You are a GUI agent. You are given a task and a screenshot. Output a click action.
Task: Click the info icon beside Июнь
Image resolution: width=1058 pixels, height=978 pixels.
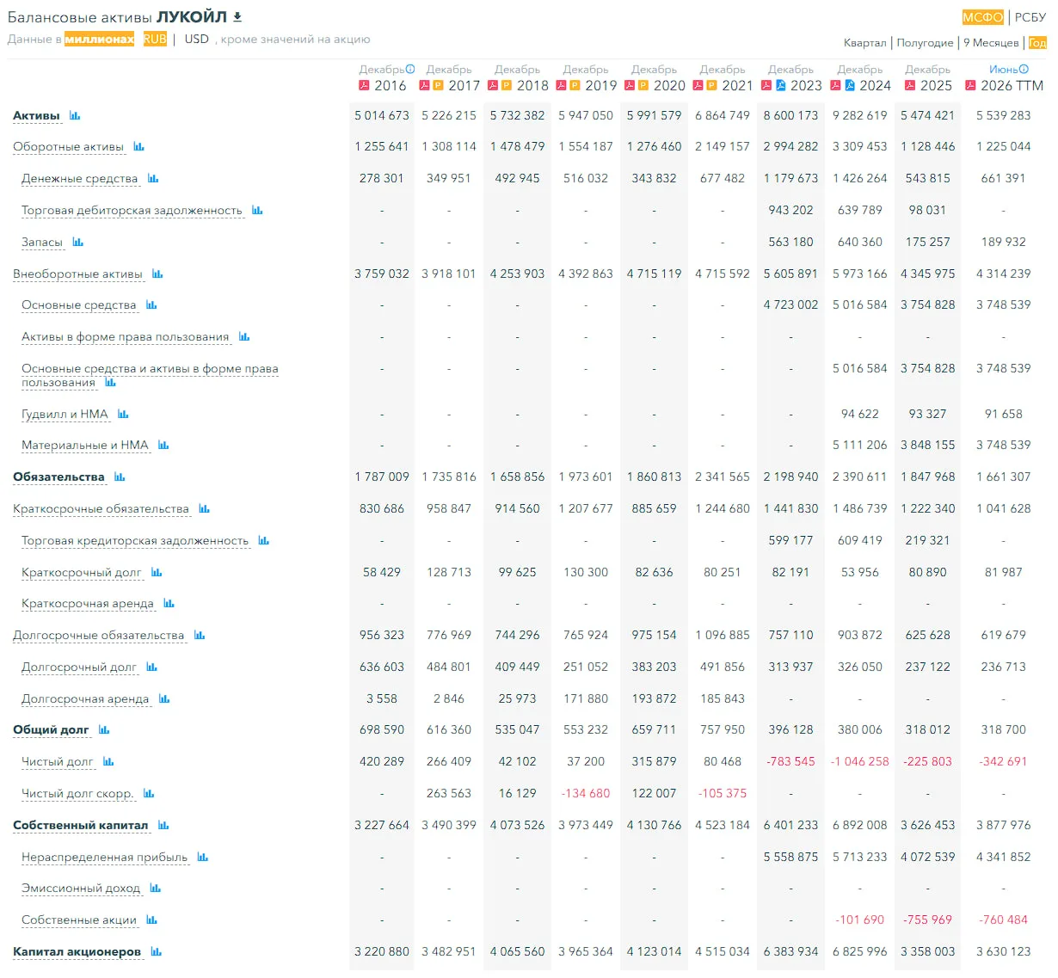(x=1024, y=69)
